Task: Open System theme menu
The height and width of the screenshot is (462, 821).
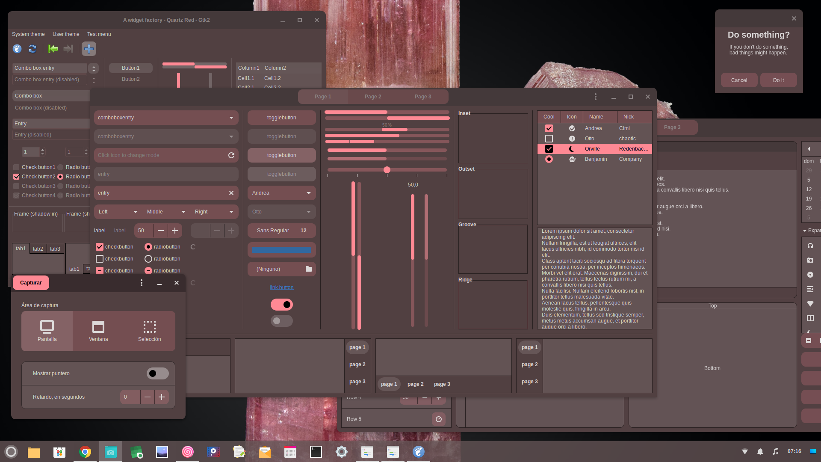Action: [x=28, y=34]
